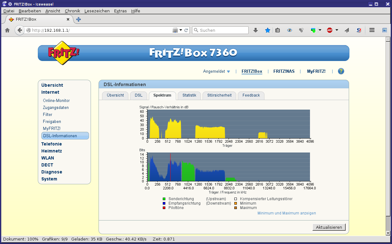Click the image download extension icon
The width and height of the screenshot is (392, 244).
point(313,30)
